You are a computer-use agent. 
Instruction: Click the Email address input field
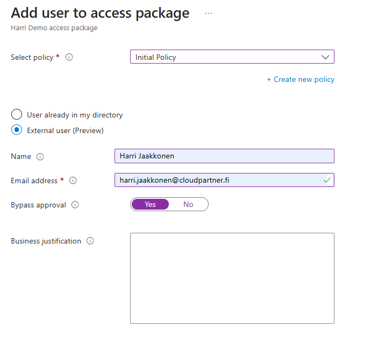coord(215,180)
